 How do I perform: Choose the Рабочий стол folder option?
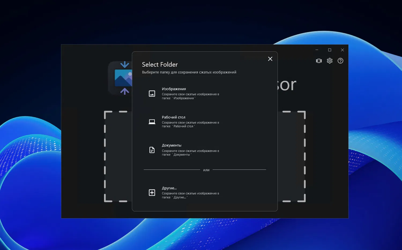tap(205, 122)
